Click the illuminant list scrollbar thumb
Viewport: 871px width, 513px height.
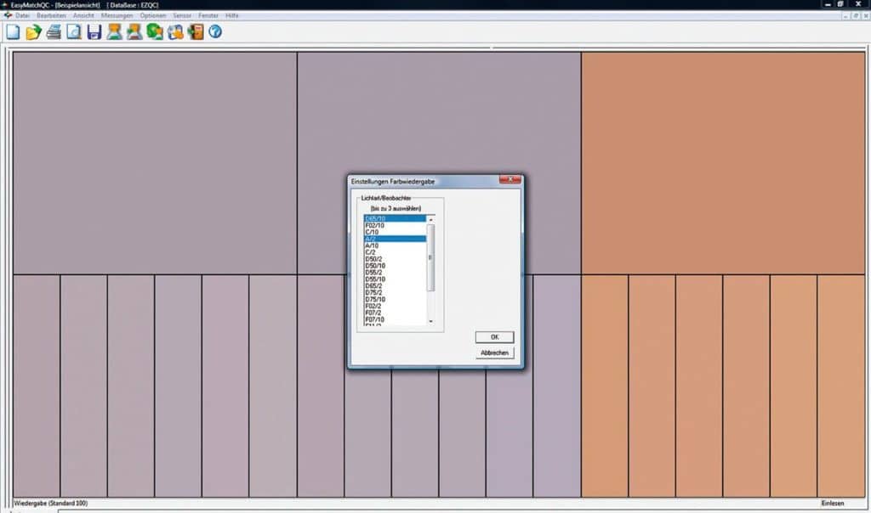coord(430,258)
